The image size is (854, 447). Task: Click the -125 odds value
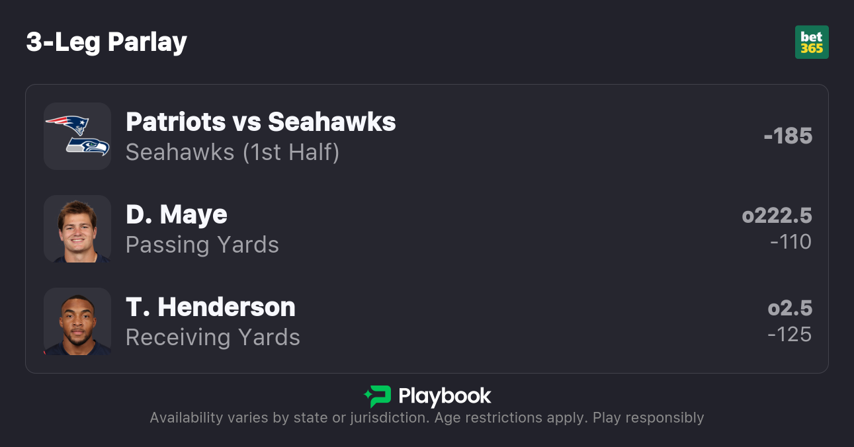point(790,335)
